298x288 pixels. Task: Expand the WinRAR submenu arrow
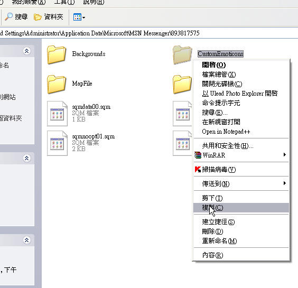click(x=284, y=154)
